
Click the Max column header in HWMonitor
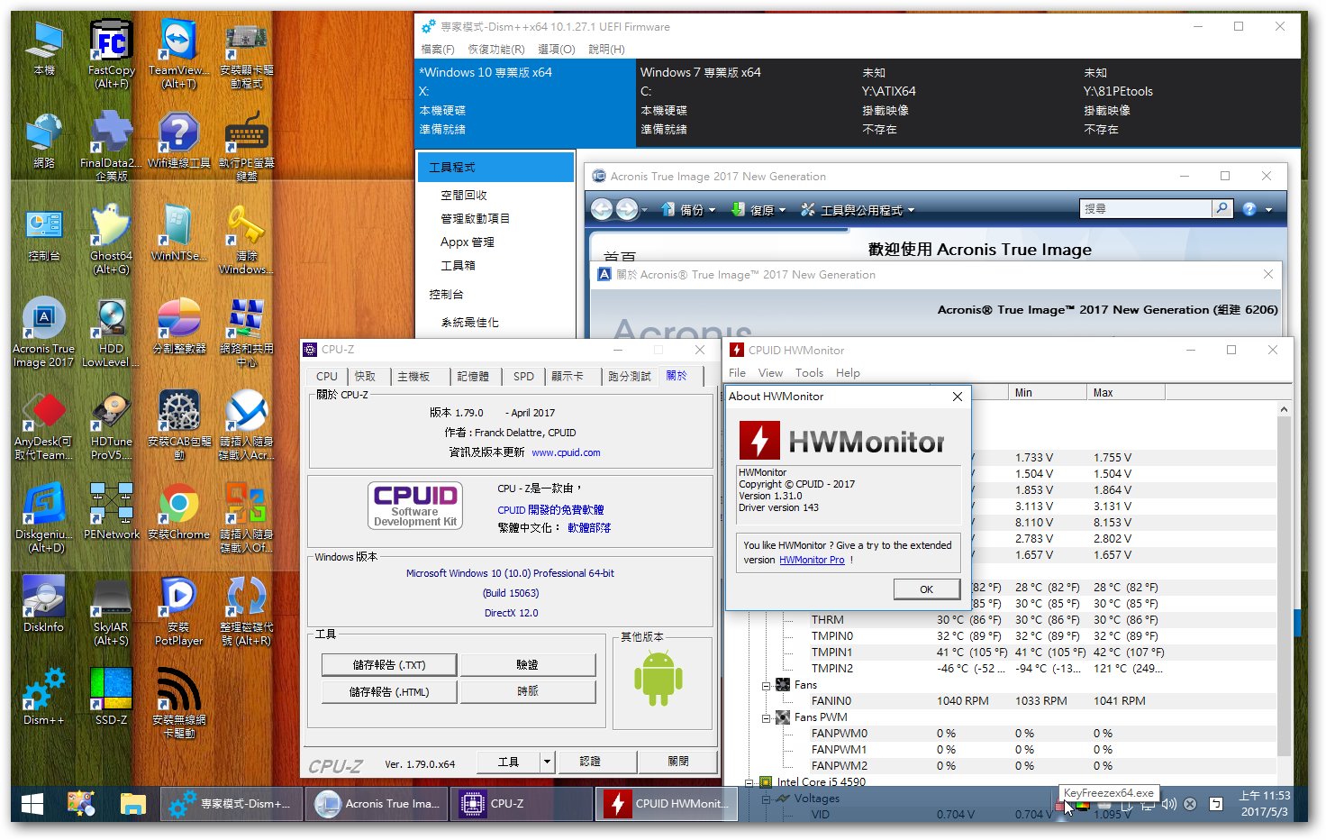1125,392
